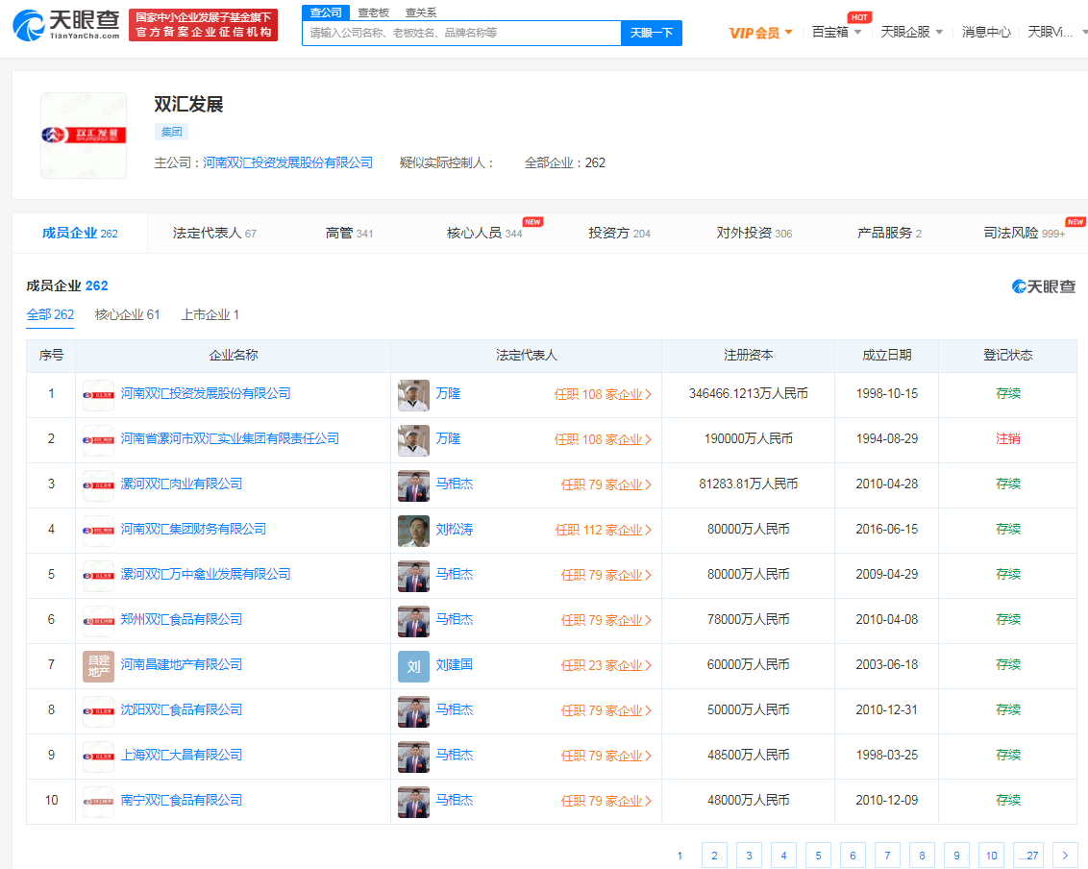Focus the company name search input

point(461,33)
